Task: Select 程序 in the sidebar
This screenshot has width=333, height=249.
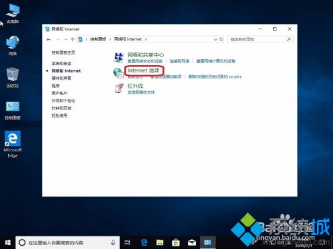Action: (x=55, y=86)
